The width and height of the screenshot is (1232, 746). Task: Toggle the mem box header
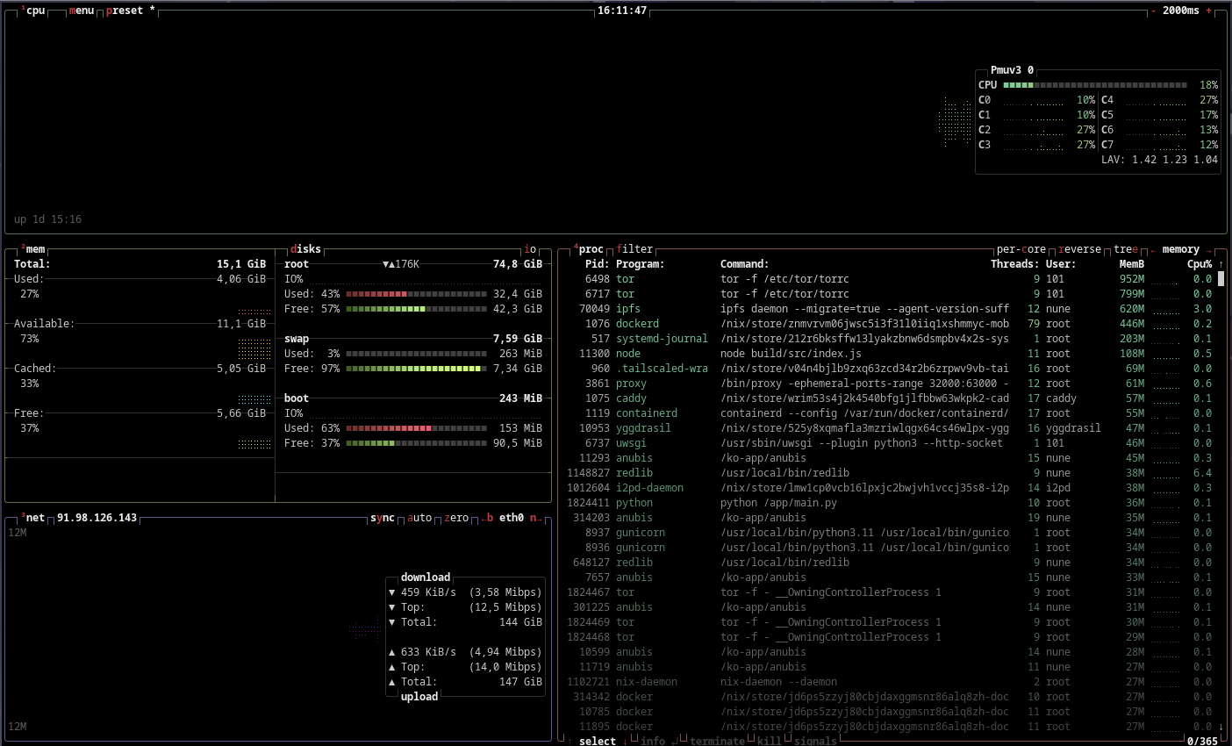pyautogui.click(x=32, y=249)
